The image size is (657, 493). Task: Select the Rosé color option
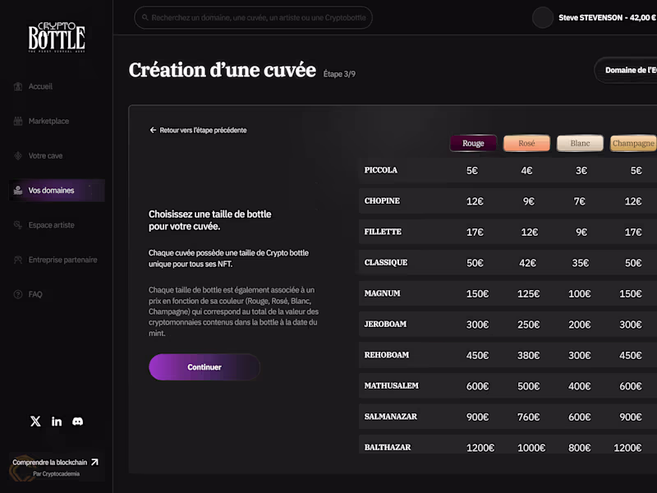coord(526,143)
